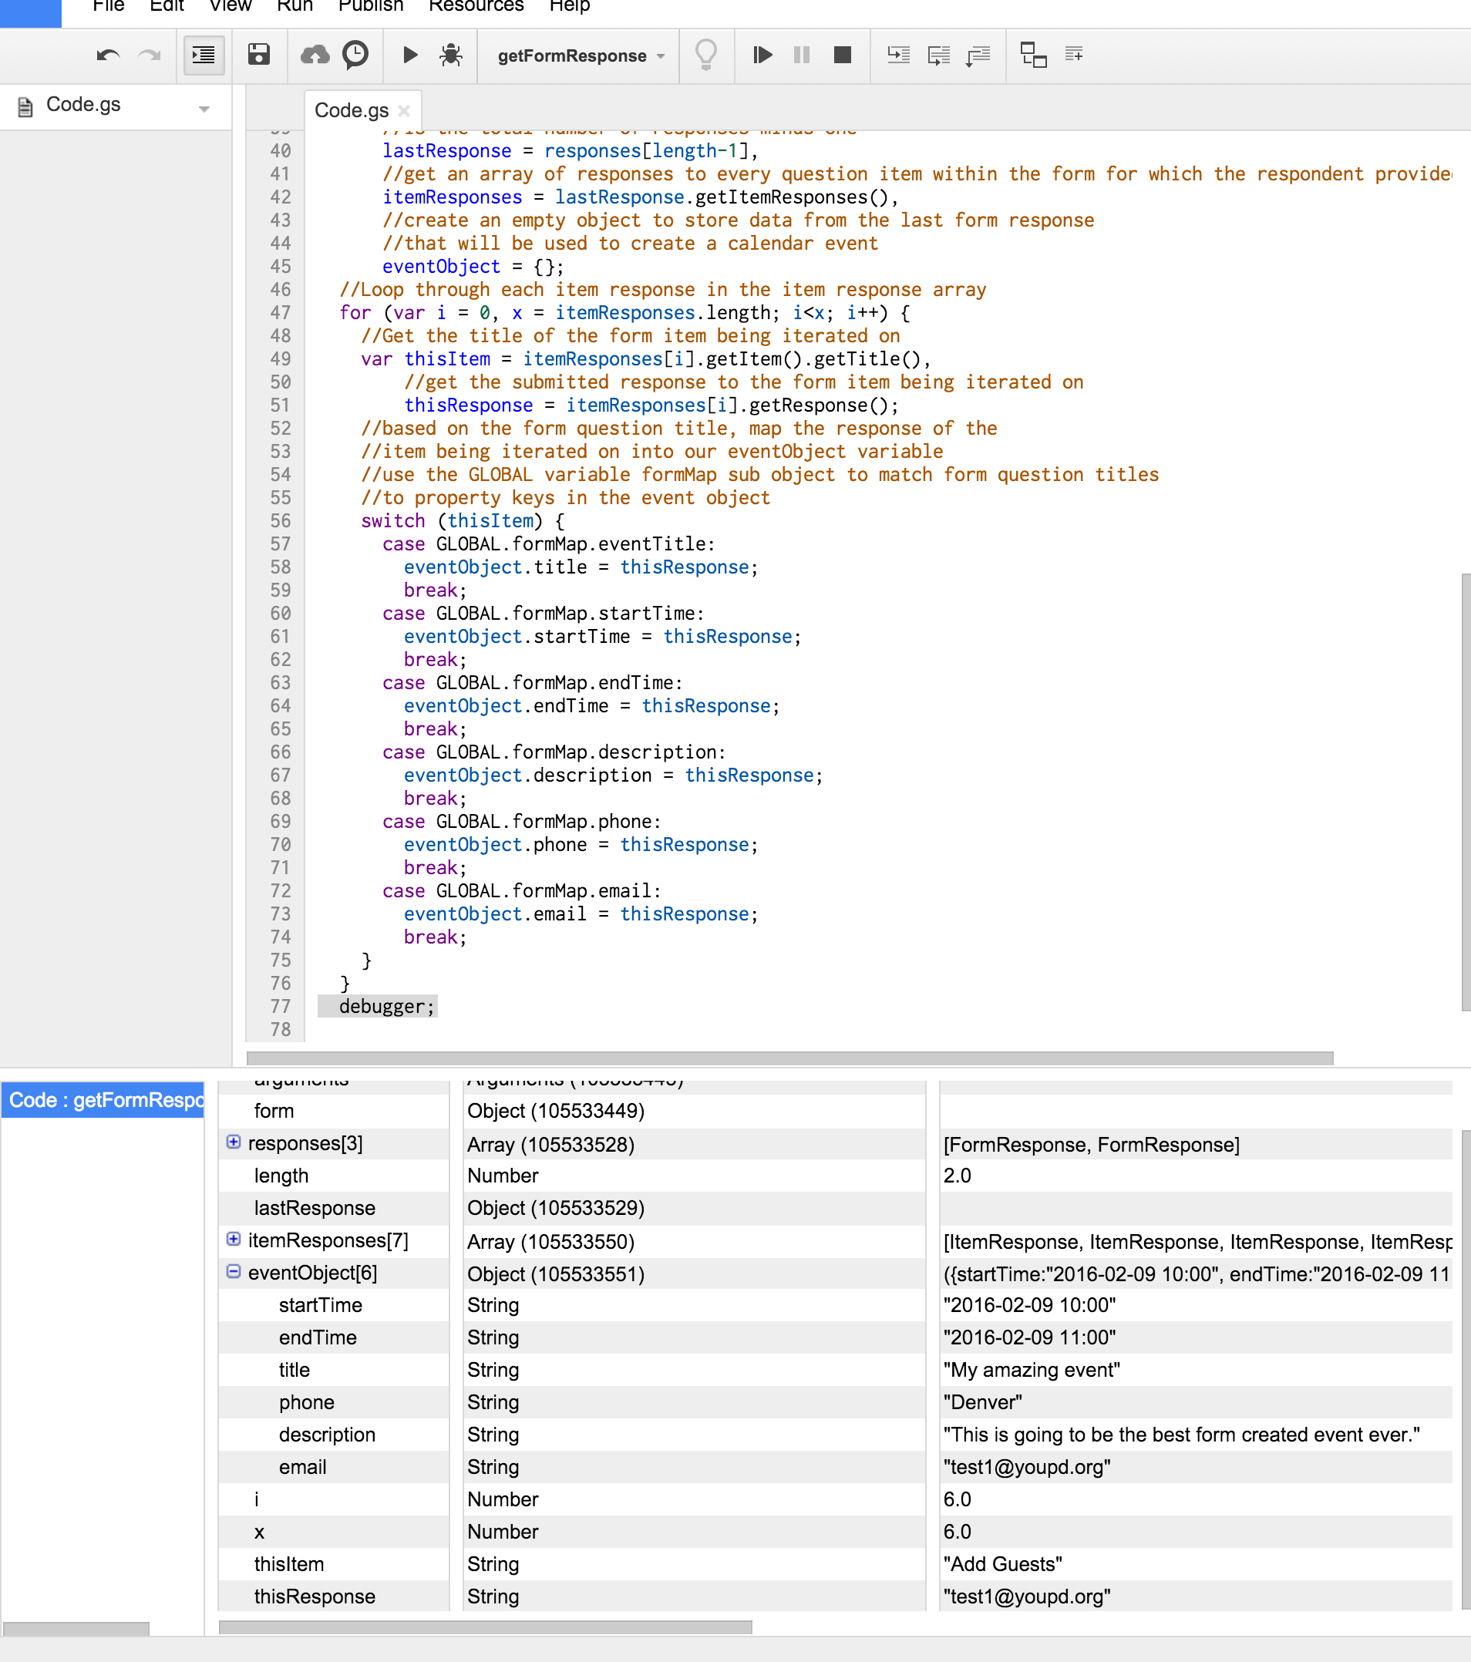Click the lightbulb hint icon

(x=706, y=56)
